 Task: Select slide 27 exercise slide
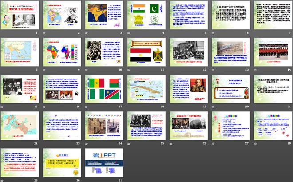[x=230, y=126]
